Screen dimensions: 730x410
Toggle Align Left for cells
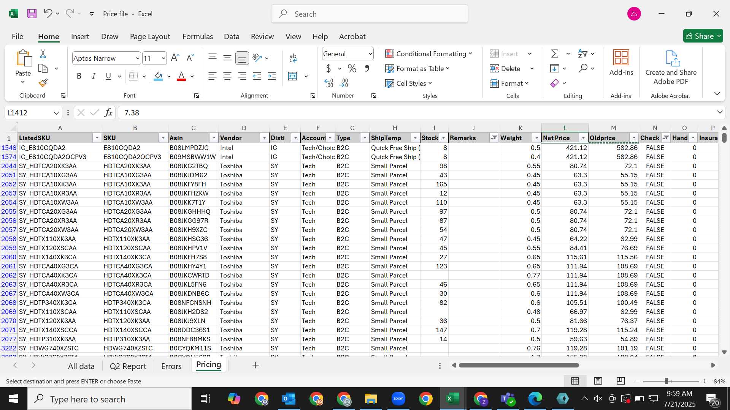212,76
